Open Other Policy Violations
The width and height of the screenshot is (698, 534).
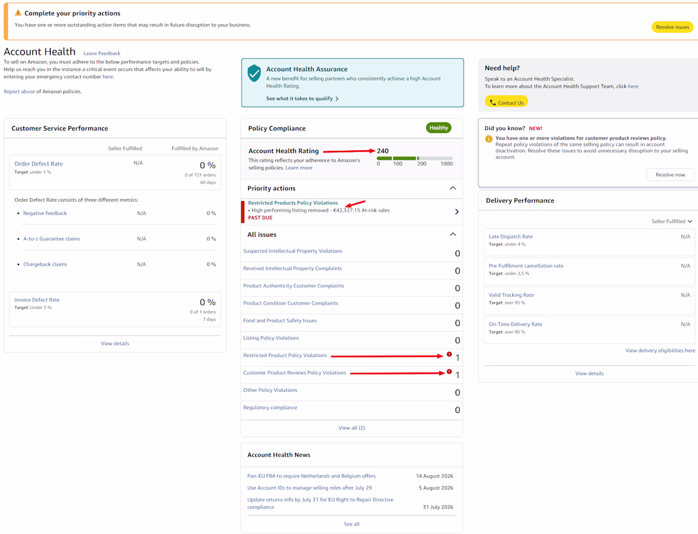[270, 390]
